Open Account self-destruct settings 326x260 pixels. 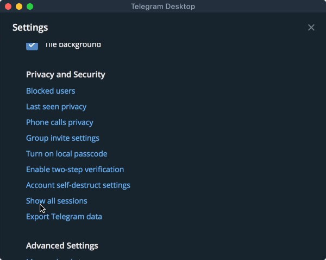pos(78,185)
